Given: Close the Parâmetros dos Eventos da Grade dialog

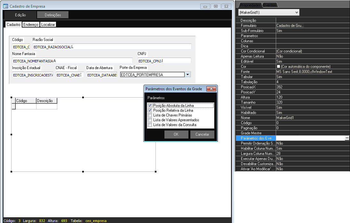Looking at the screenshot, I should click(211, 89).
